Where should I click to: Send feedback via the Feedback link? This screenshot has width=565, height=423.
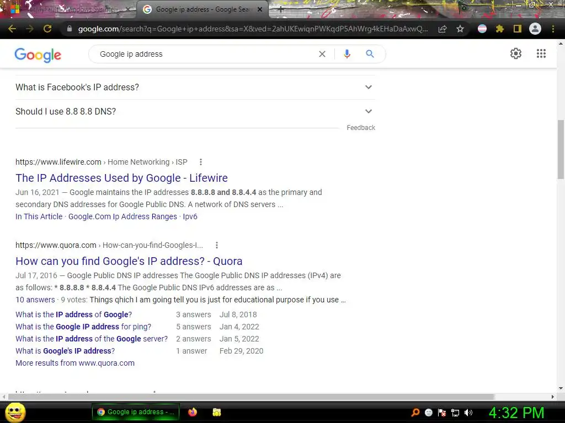point(361,128)
